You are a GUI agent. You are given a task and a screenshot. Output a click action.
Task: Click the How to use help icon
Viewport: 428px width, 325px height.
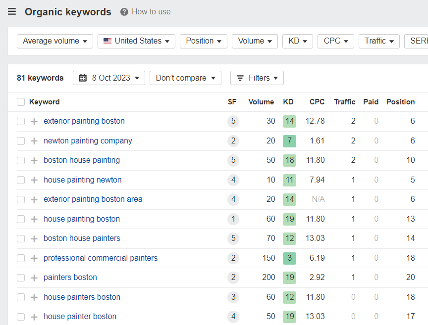124,12
